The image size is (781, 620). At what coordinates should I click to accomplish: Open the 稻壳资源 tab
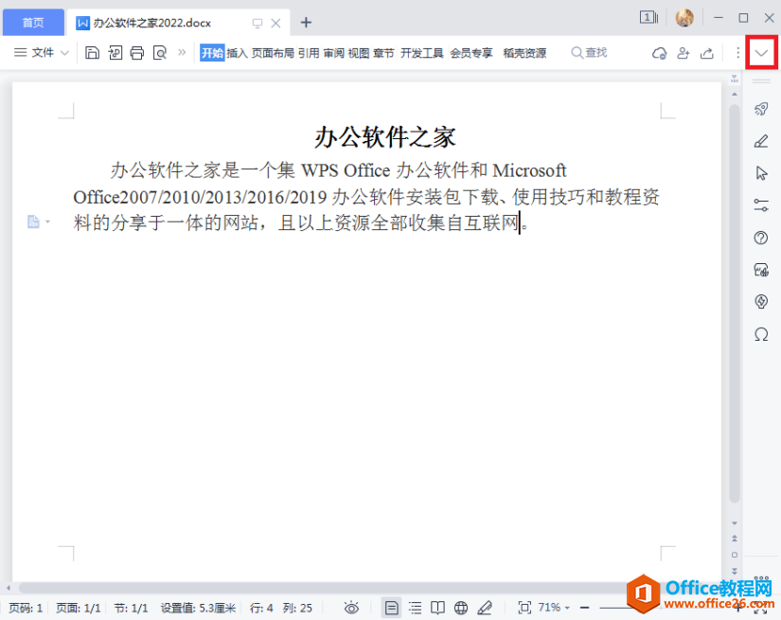coord(524,53)
